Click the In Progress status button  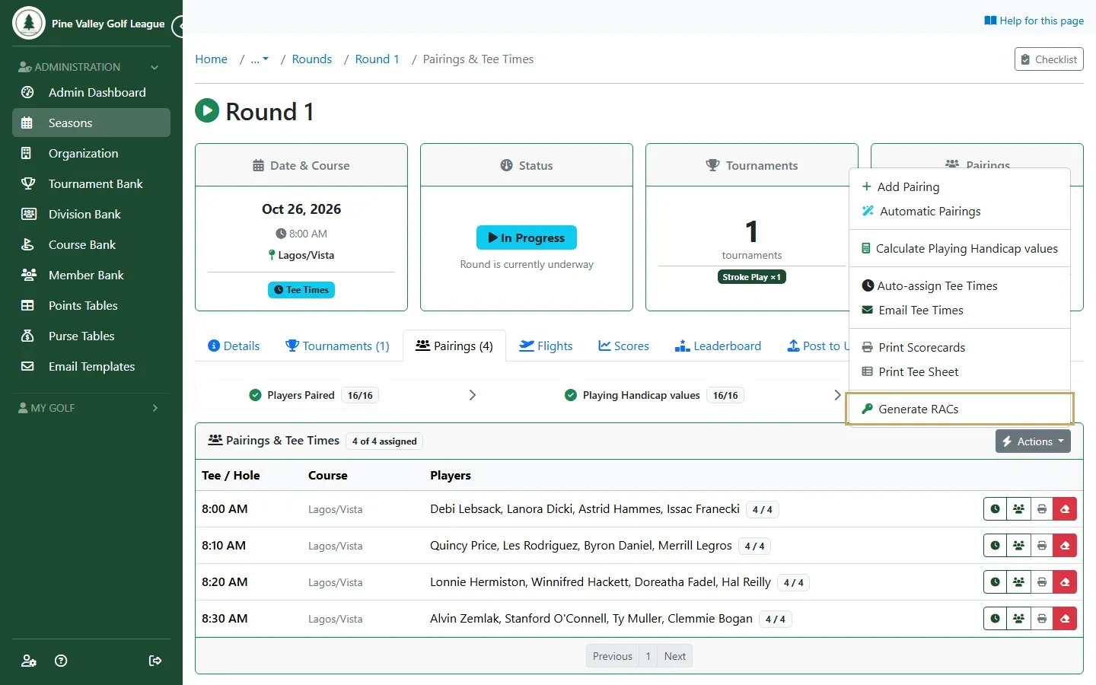click(527, 237)
